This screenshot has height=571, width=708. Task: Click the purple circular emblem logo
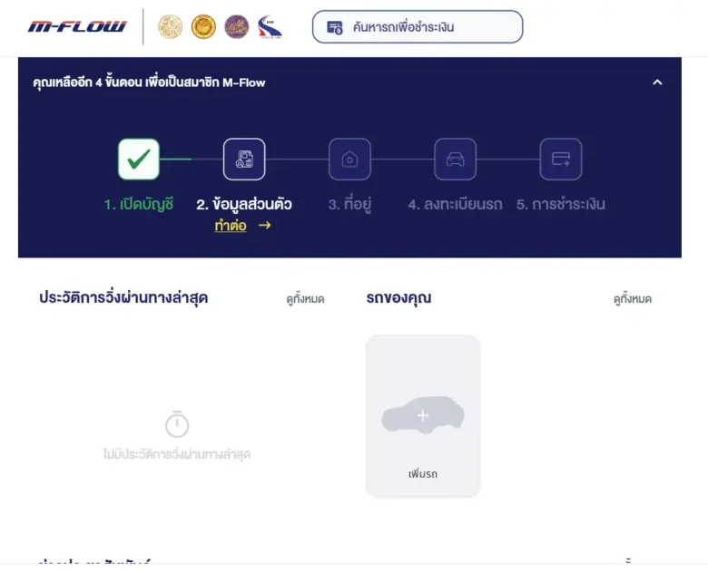[237, 26]
